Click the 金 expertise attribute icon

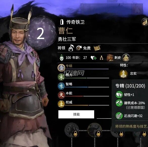[x=61, y=68]
